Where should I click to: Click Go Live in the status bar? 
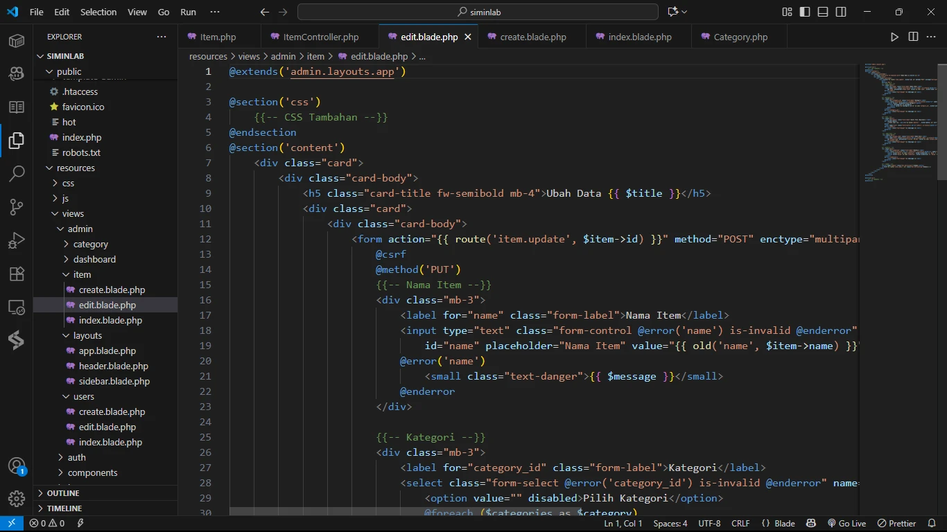(x=846, y=524)
